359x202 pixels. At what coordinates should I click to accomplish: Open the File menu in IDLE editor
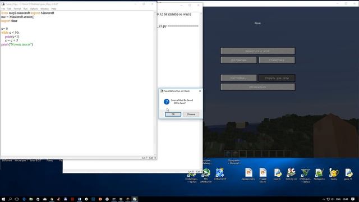[3, 9]
